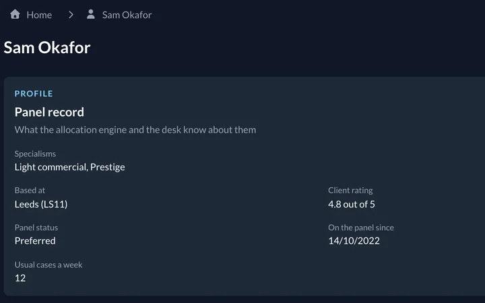Click the Usual cases a week value 12
This screenshot has width=485, height=303.
tap(20, 278)
